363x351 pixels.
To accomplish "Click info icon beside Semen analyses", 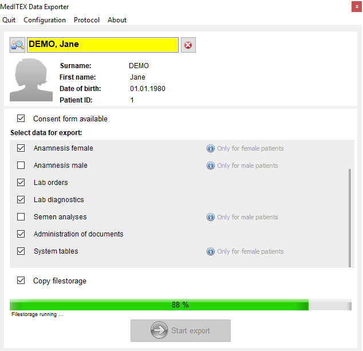I will coord(211,217).
